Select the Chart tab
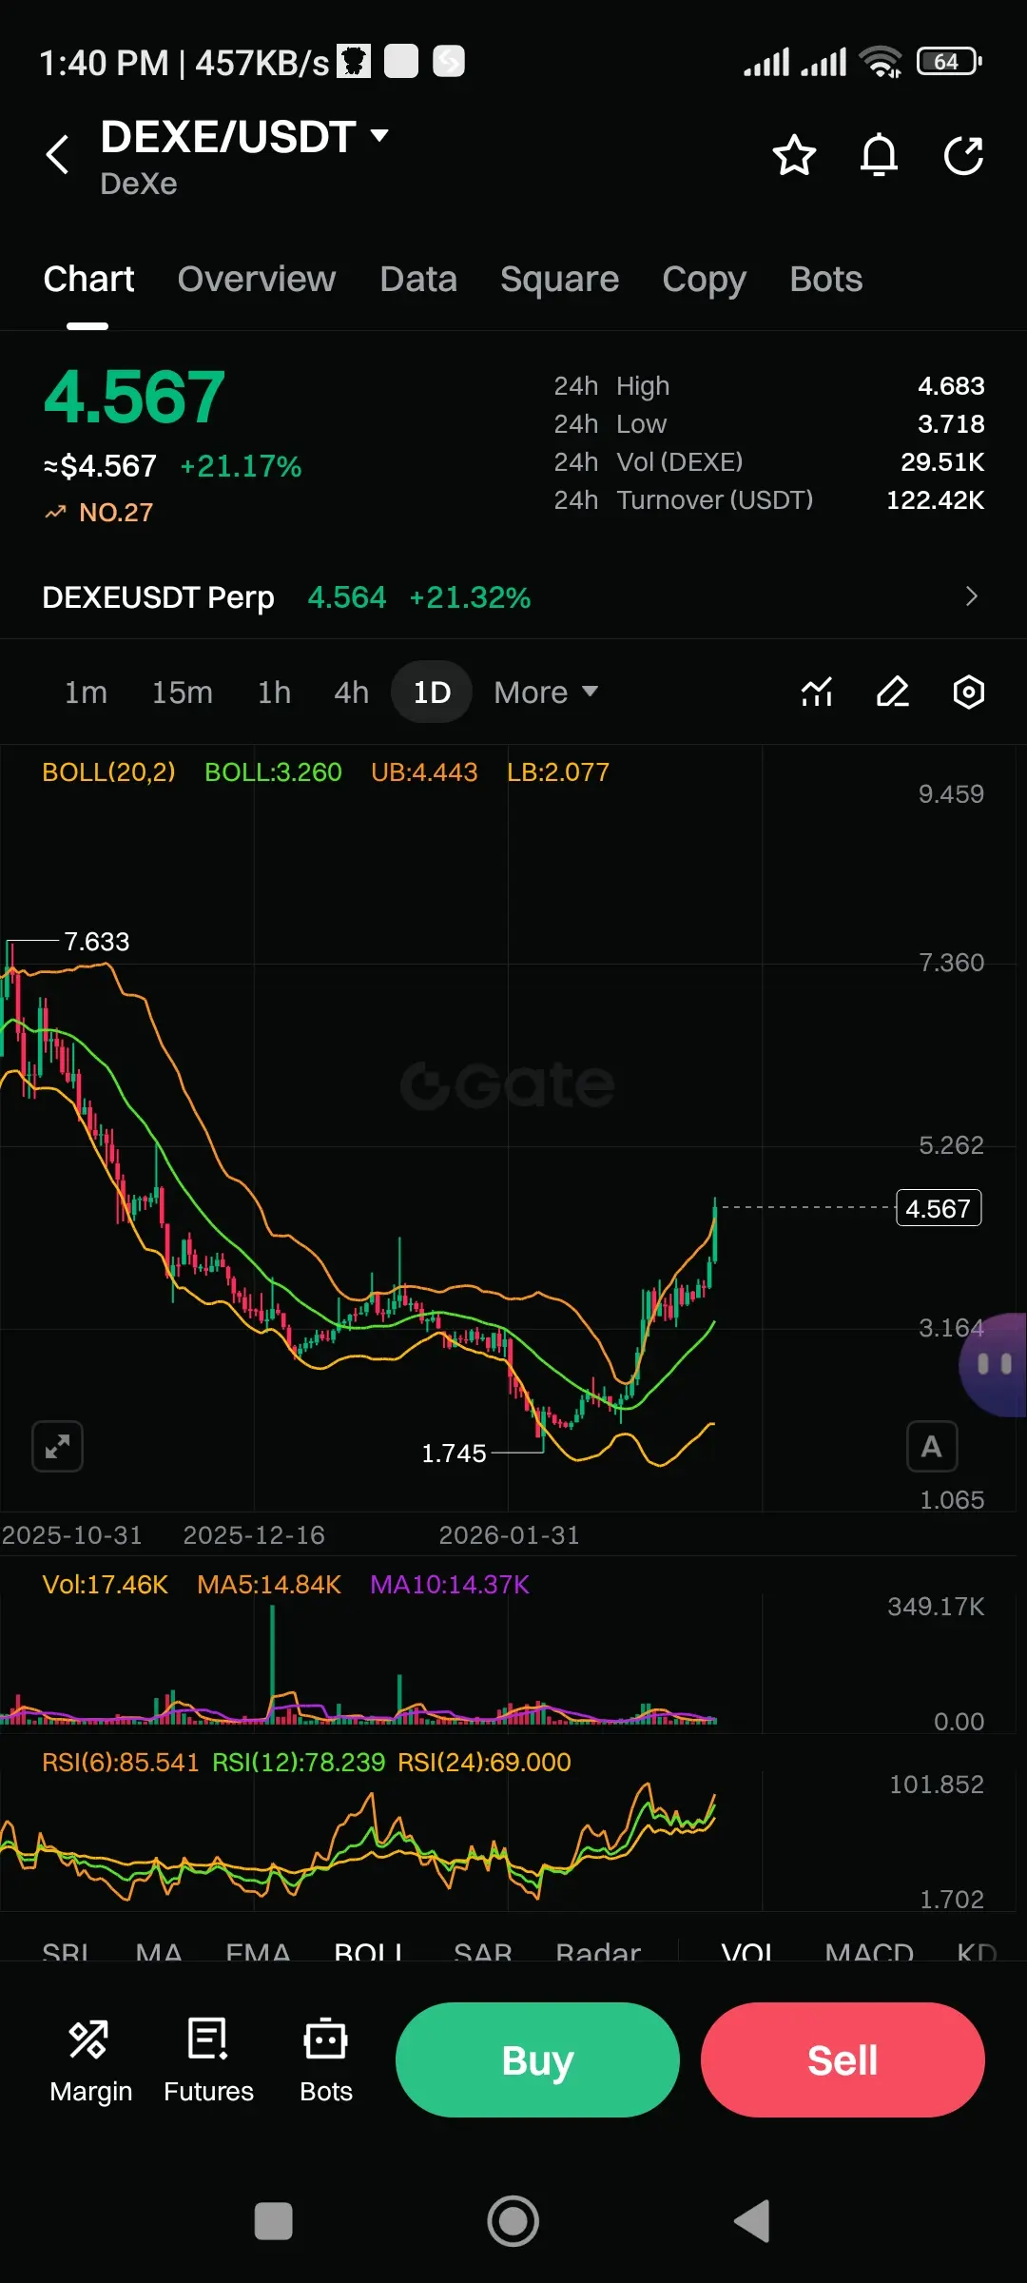Screen dimensions: 1027x2283 point(88,279)
